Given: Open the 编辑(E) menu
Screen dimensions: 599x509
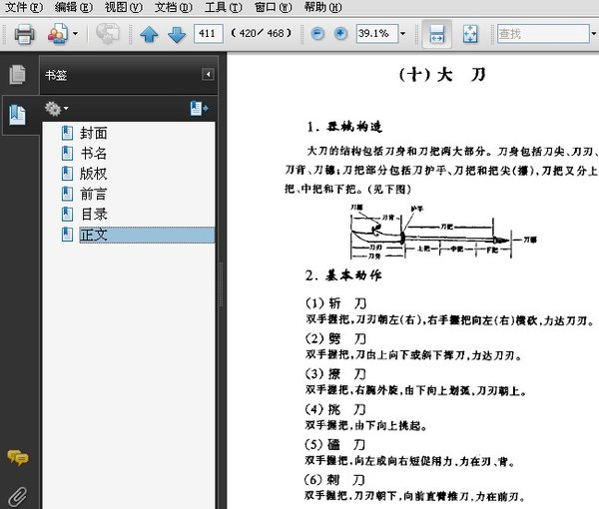Looking at the screenshot, I should pyautogui.click(x=73, y=7).
